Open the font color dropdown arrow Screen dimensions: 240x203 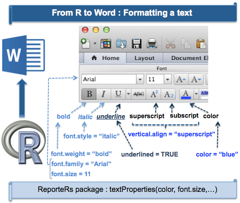[196, 94]
